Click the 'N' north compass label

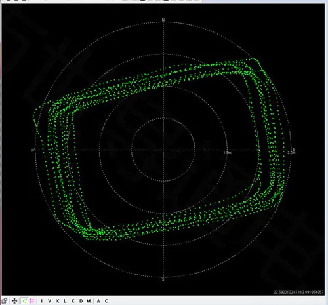(163, 20)
